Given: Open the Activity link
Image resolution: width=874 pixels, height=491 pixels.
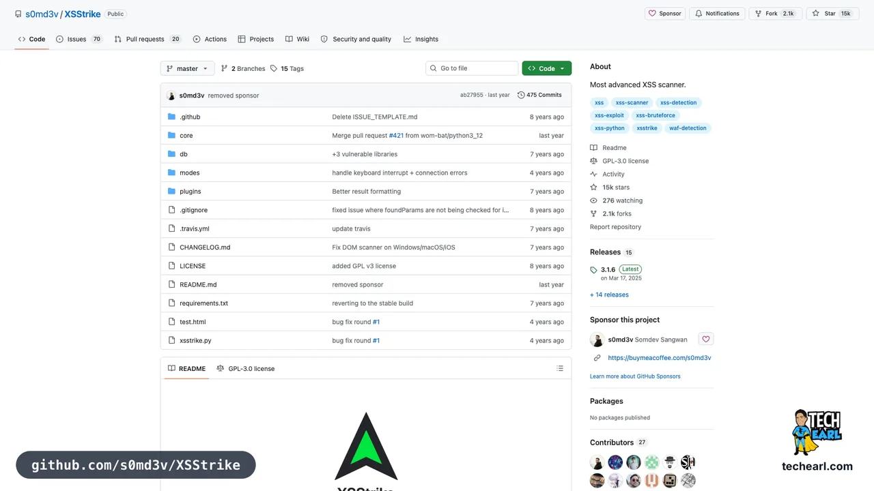Looking at the screenshot, I should coord(607,174).
